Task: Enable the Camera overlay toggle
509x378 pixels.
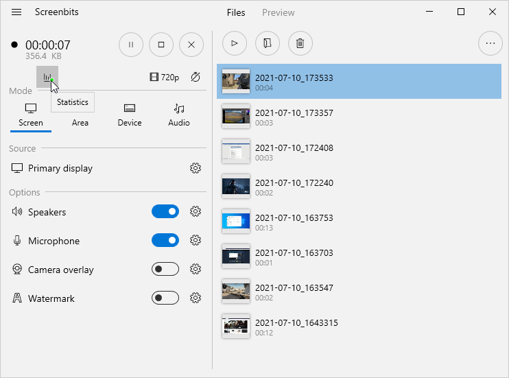Action: (165, 269)
